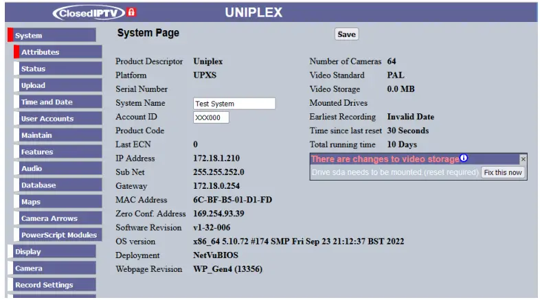This screenshot has width=540, height=300.
Task: Click the 30 Seconds reset time value
Action: (408, 130)
